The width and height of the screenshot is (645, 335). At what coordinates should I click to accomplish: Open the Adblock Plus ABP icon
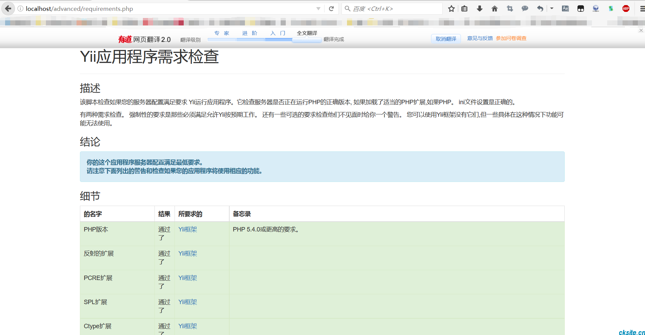coord(626,8)
